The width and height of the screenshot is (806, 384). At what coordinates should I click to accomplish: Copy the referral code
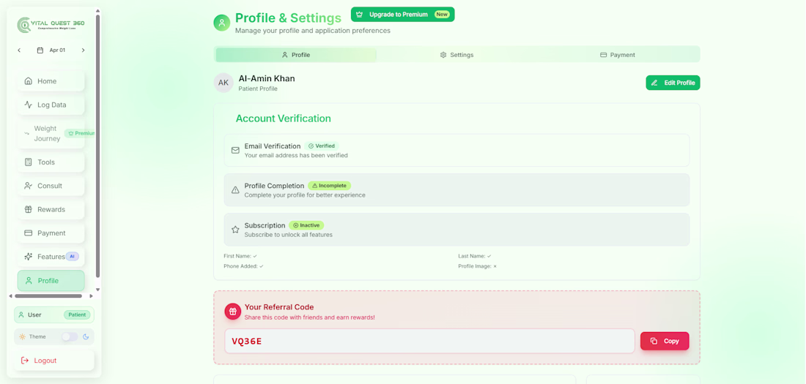665,341
